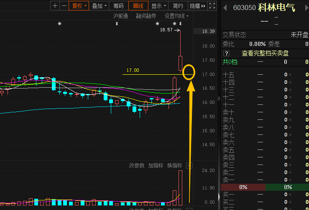Click the 委比 0.00% value
Screen dimensions: 309x210
(258, 44)
